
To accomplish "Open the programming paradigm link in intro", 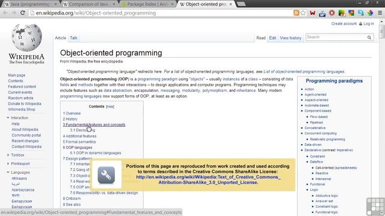I will coord(158,79).
